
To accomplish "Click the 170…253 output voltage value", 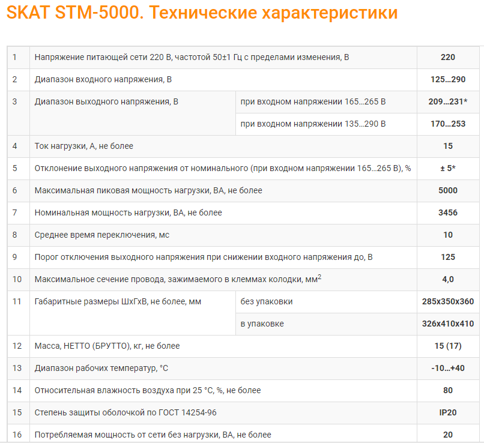I will [x=447, y=124].
